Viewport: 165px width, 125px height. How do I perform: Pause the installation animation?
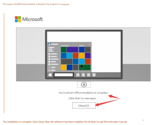coord(84,85)
